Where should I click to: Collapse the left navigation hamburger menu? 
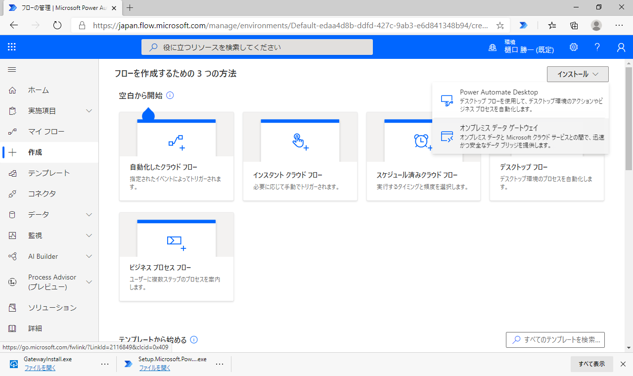(12, 70)
